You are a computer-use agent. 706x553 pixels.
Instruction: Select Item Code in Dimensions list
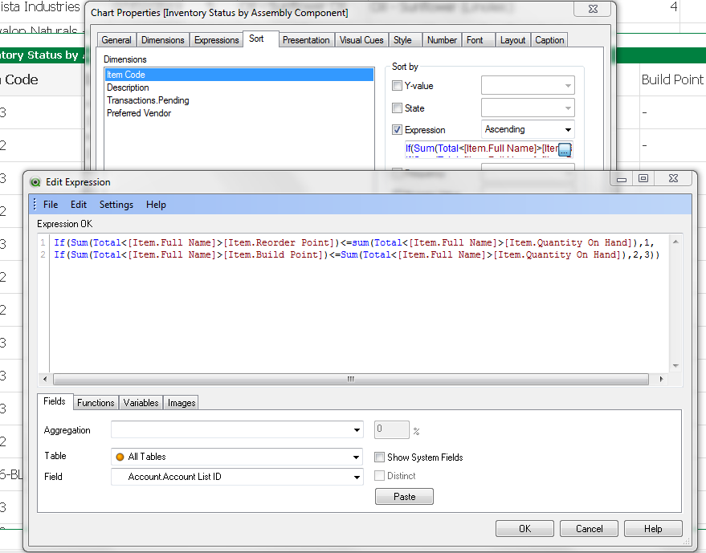point(239,75)
